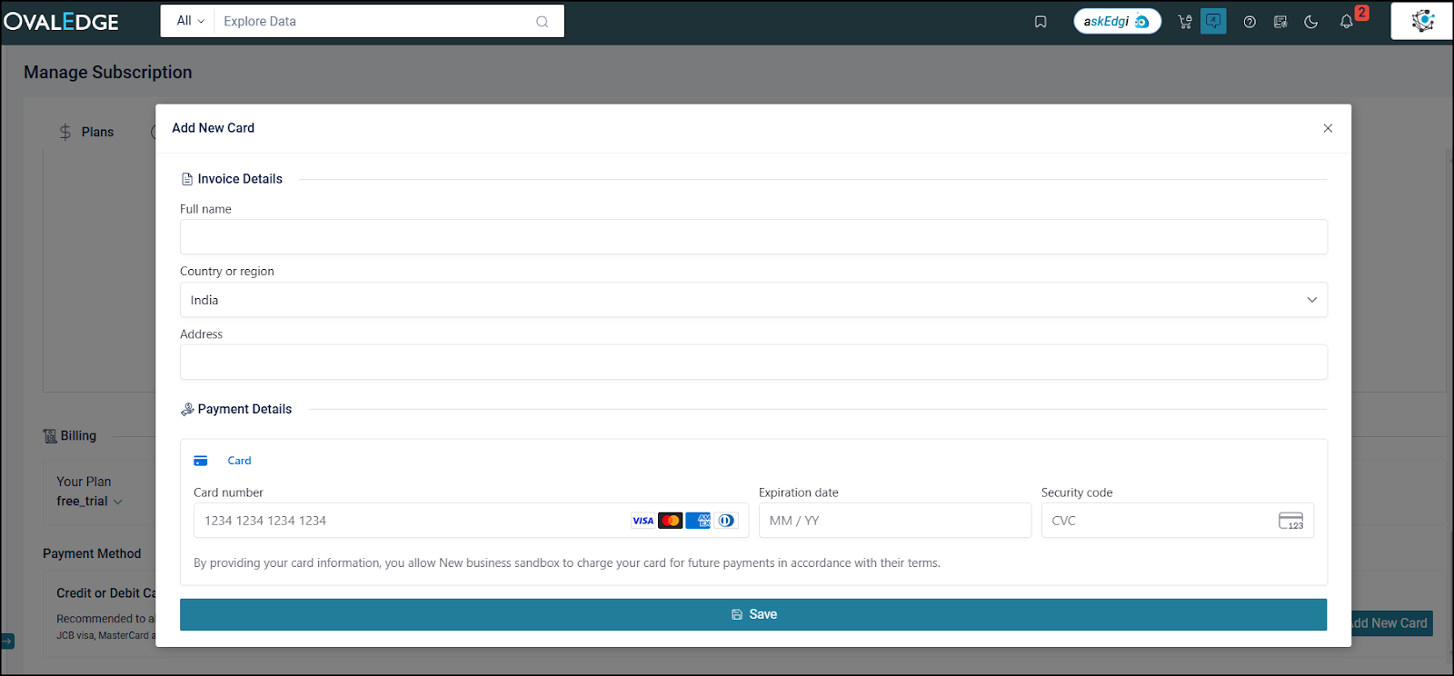
Task: Click the Payment Method label
Action: click(92, 553)
